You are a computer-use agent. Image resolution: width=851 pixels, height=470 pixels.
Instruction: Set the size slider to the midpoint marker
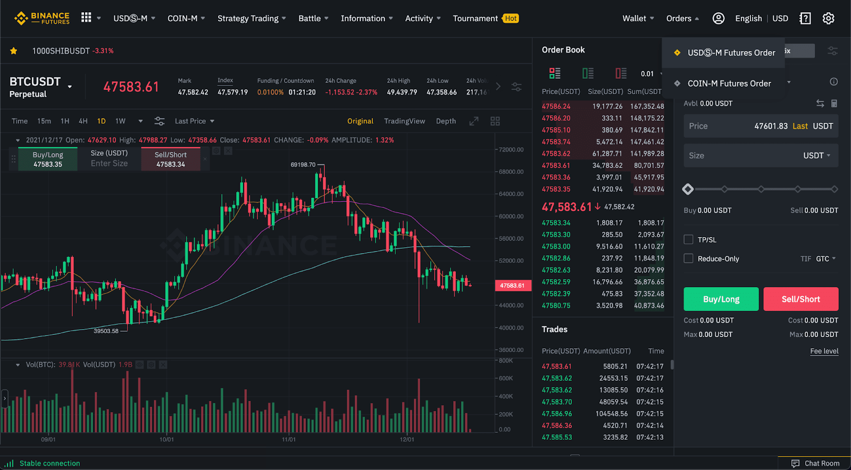point(761,189)
